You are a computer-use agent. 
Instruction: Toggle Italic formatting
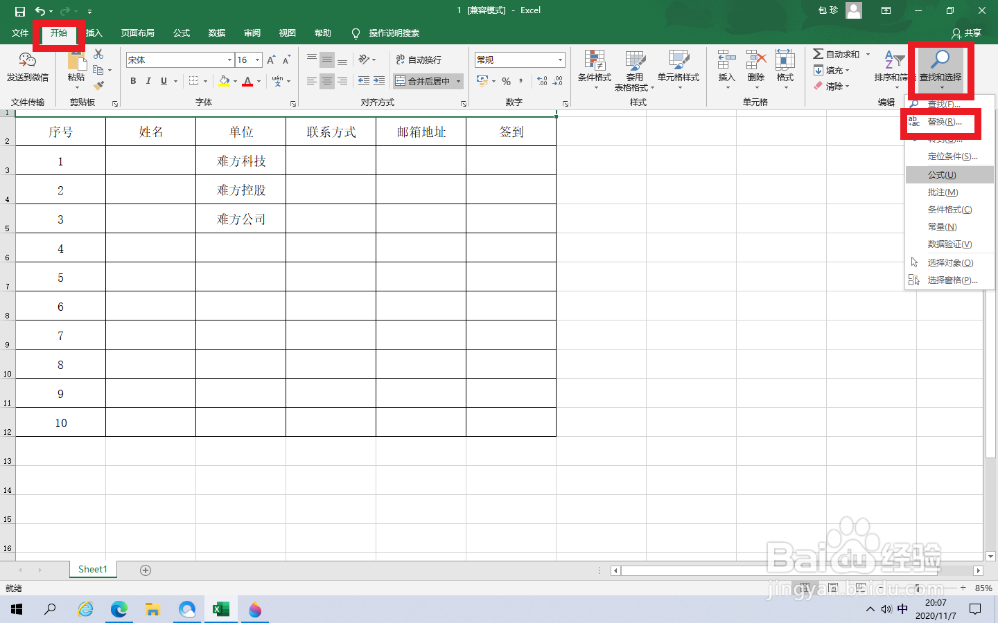click(148, 81)
